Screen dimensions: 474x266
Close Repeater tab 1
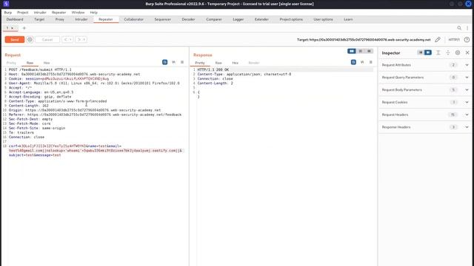12,28
